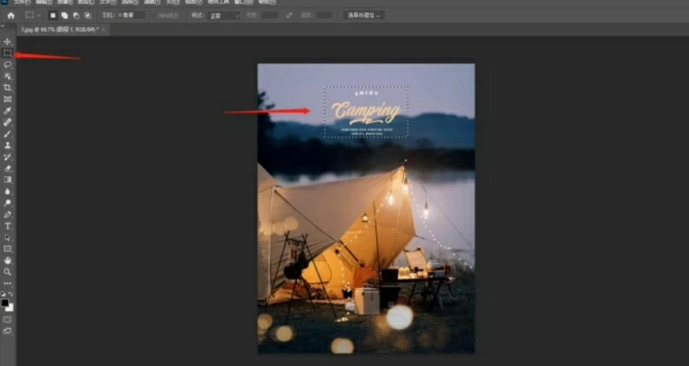Screen dimensions: 689x366
Task: Open the Edit Toolbar three-dots button
Action: tap(8, 284)
